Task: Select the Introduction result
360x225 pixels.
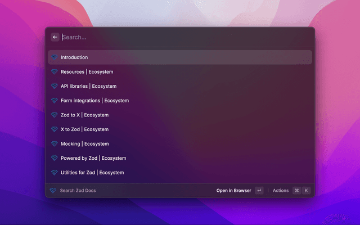Action: (x=180, y=57)
